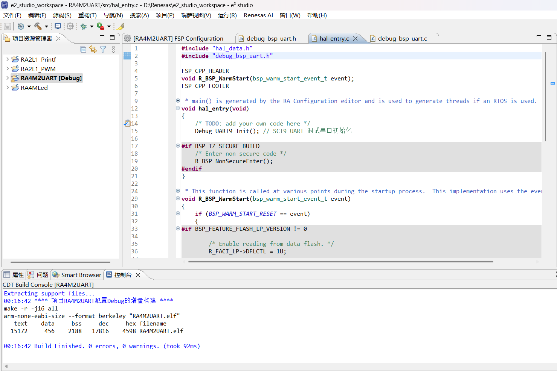Minimize the project explorer panel
The height and width of the screenshot is (371, 557).
pos(102,37)
